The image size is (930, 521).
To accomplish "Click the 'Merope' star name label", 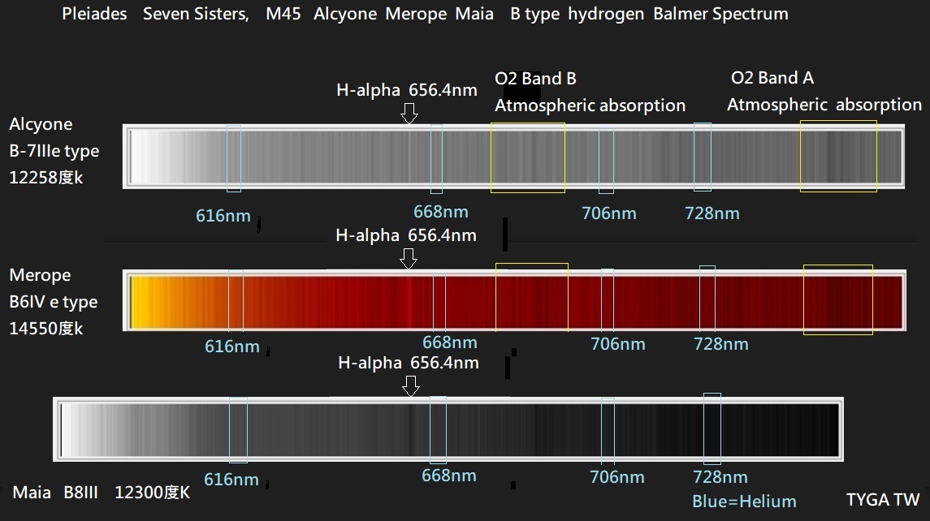I will [40, 275].
